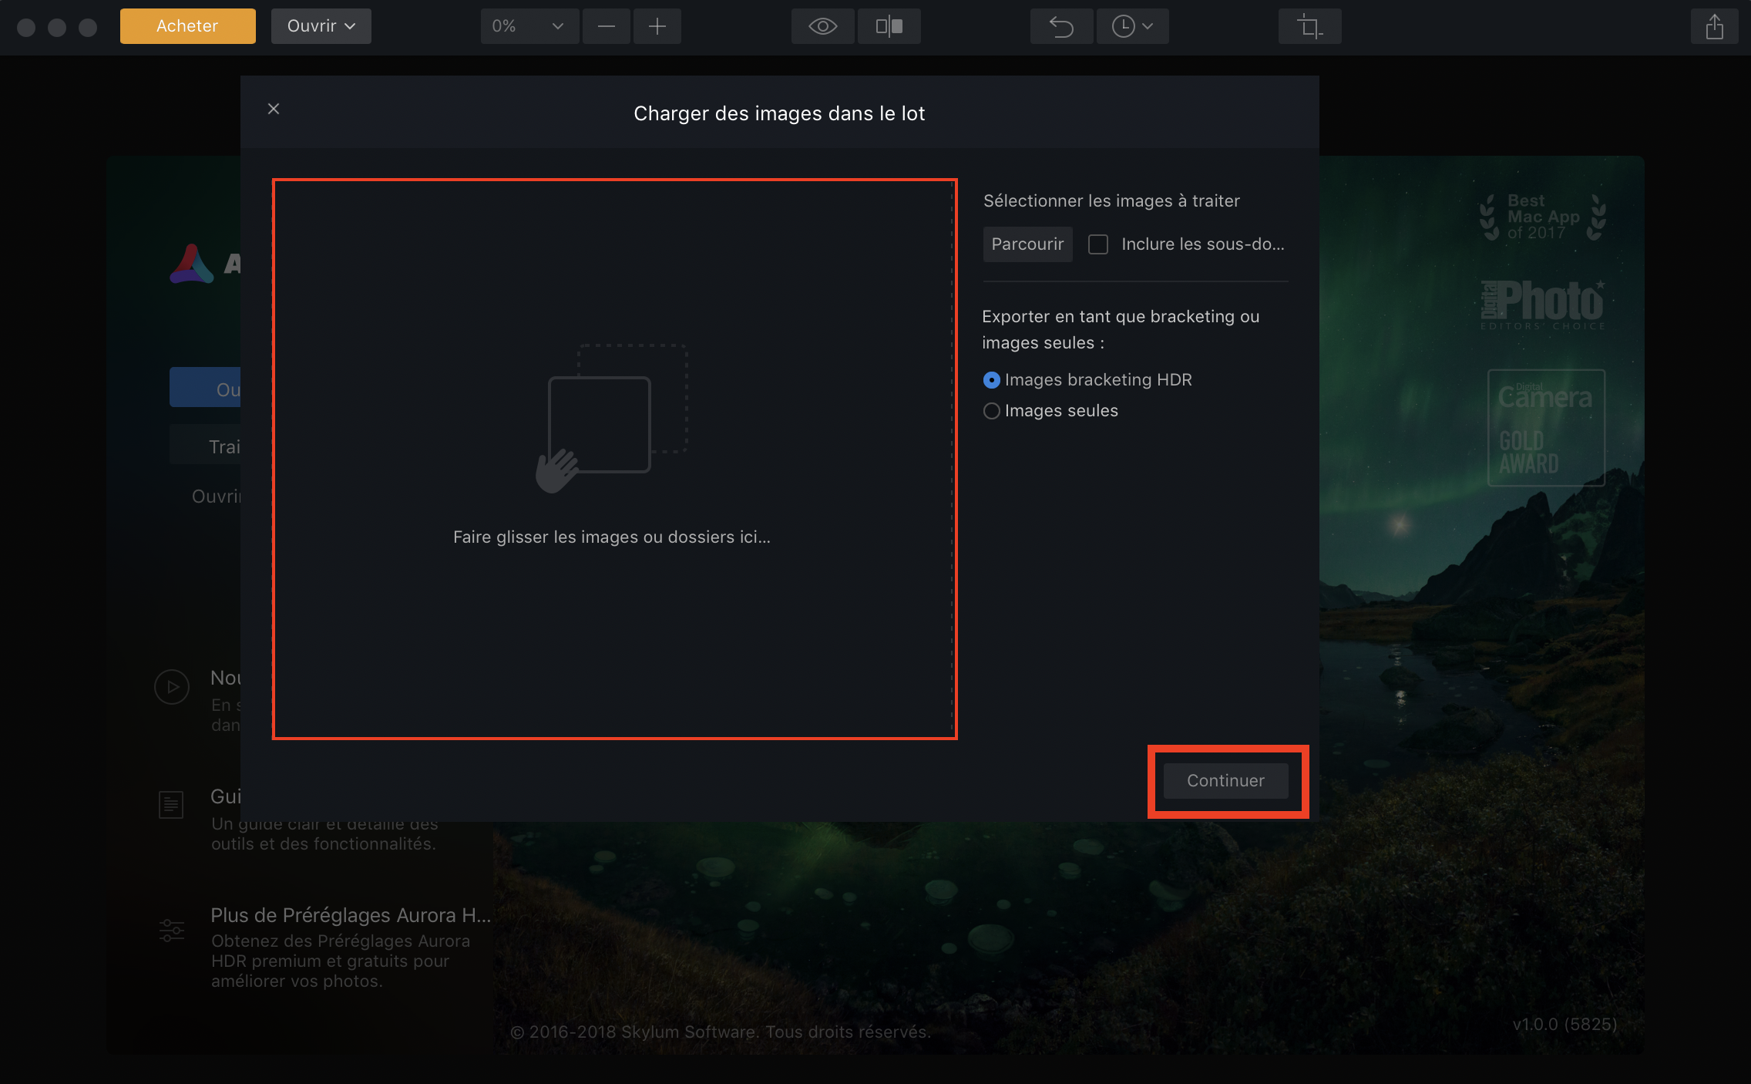The width and height of the screenshot is (1751, 1084).
Task: Click the Parcourir browse button
Action: point(1027,244)
